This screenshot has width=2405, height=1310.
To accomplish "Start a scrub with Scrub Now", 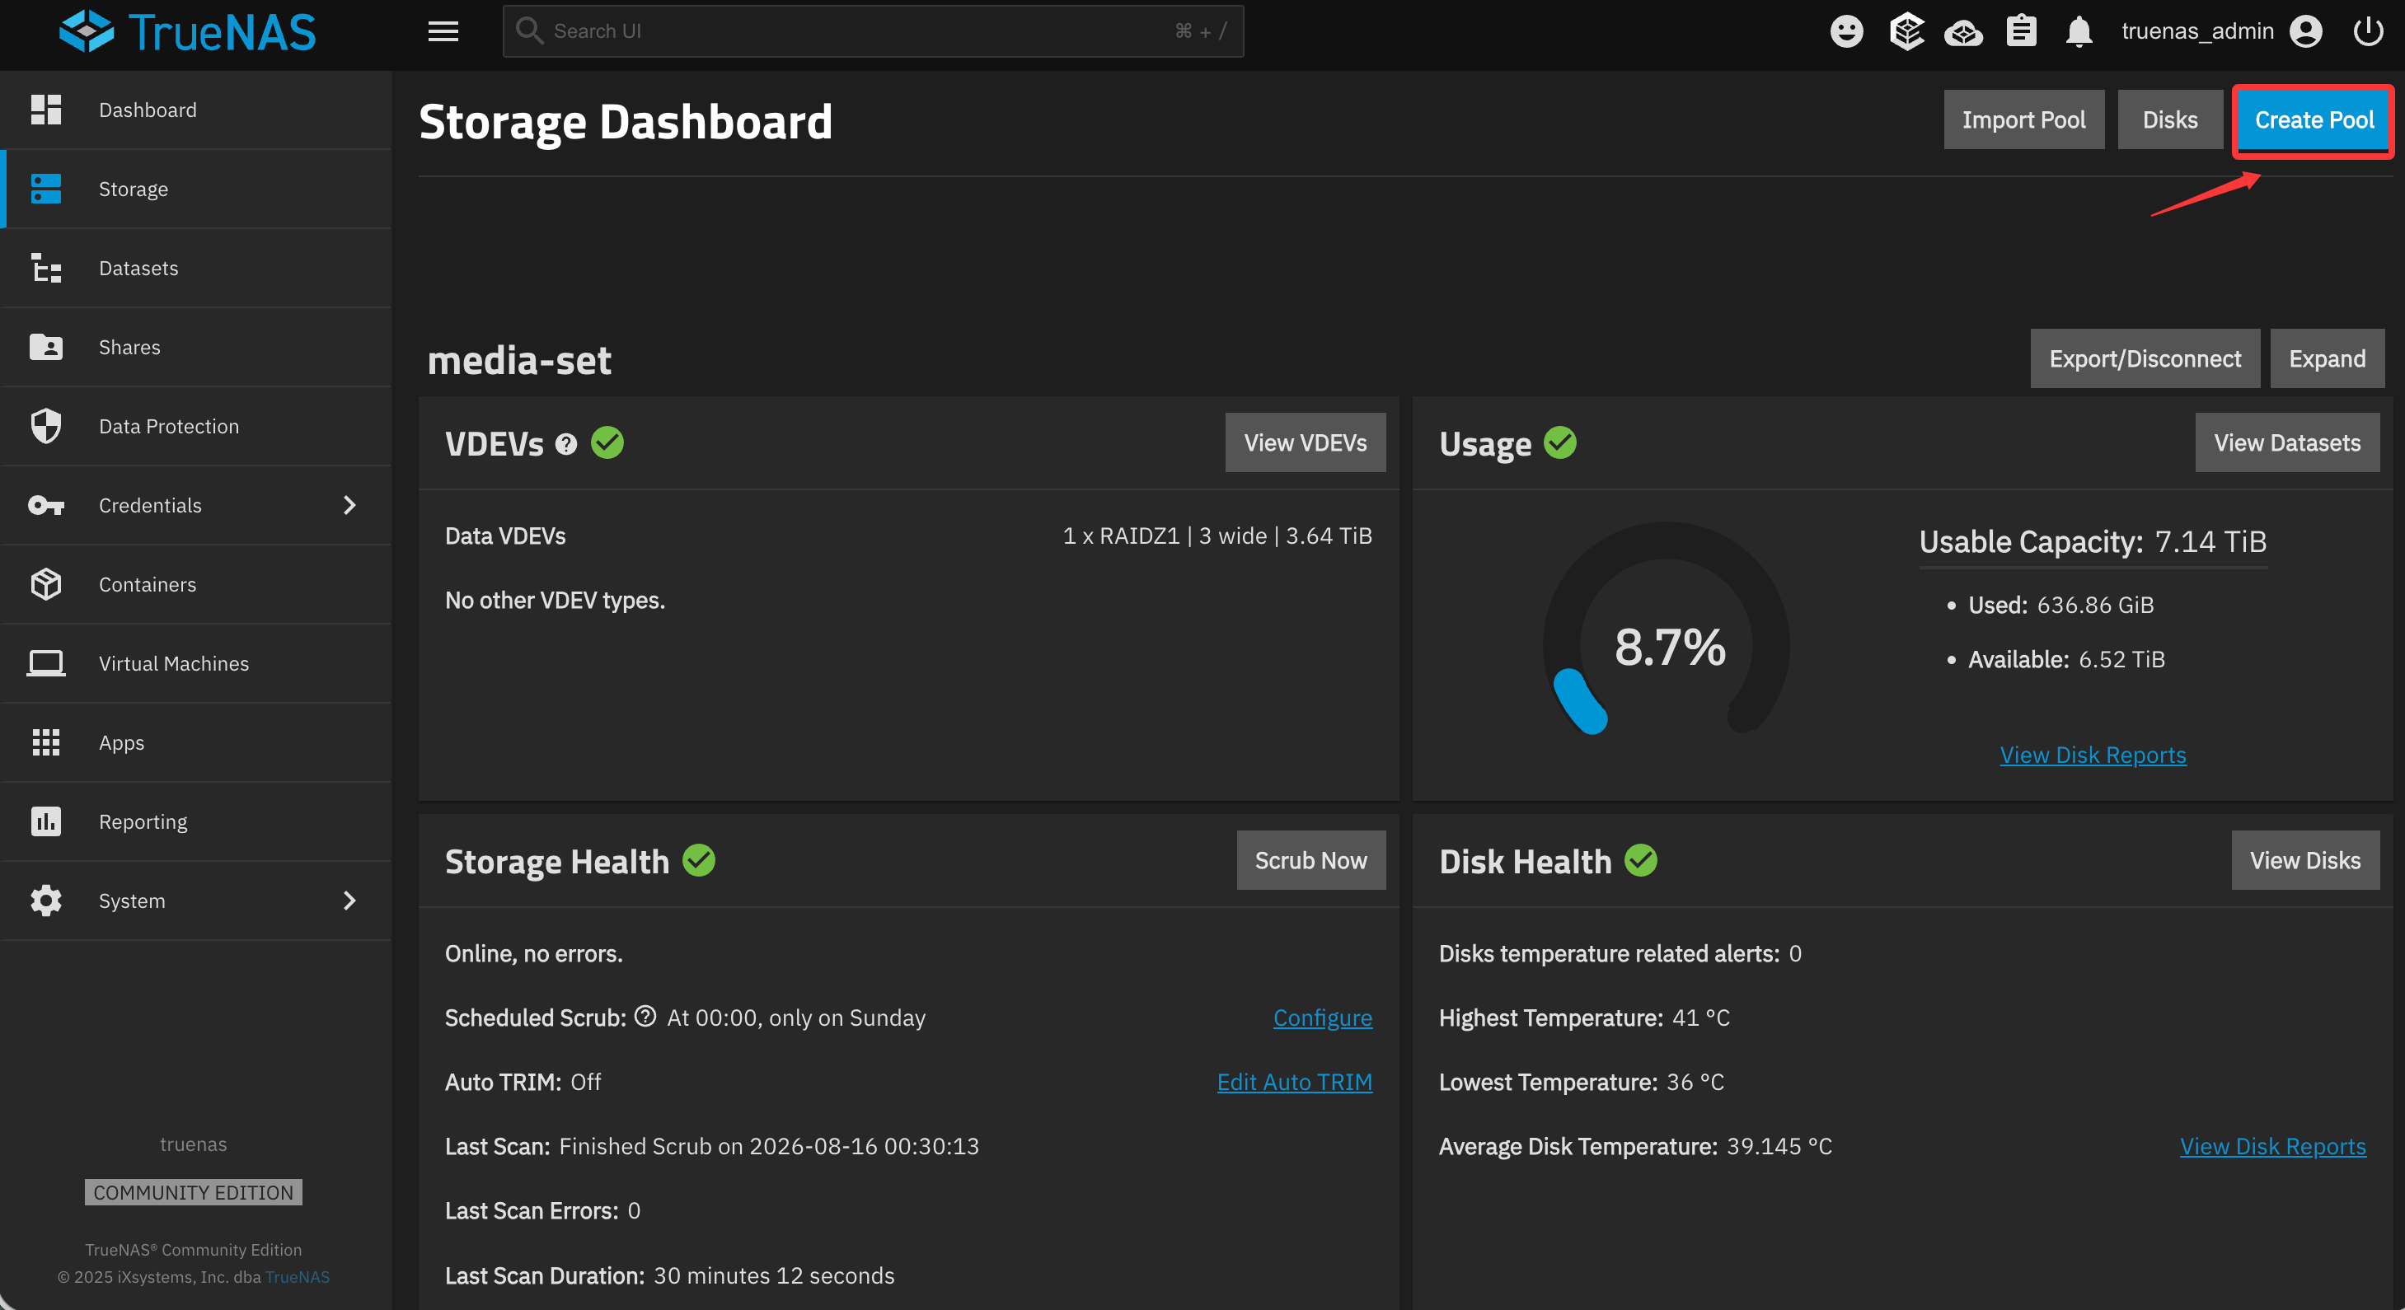I will [1310, 860].
